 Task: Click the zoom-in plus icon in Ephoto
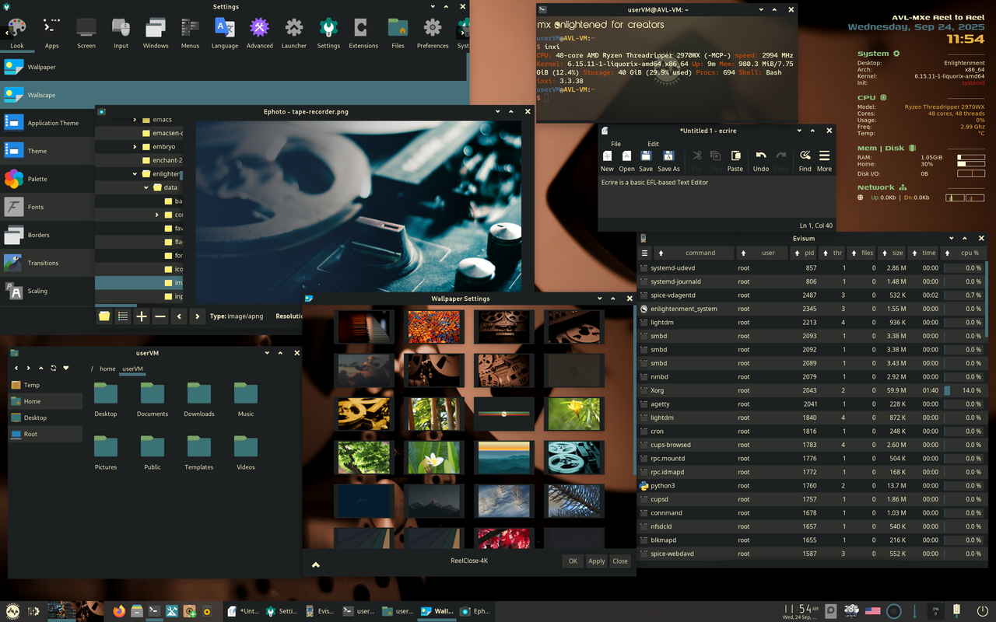140,316
